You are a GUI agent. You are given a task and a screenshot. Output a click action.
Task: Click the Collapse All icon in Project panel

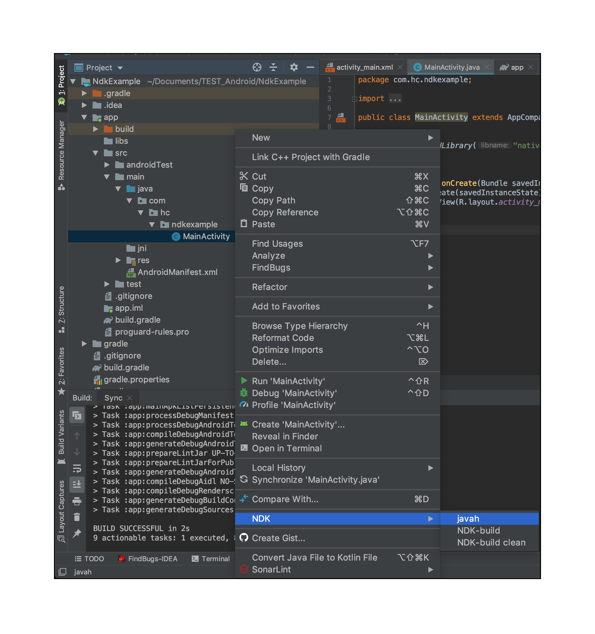(x=273, y=67)
